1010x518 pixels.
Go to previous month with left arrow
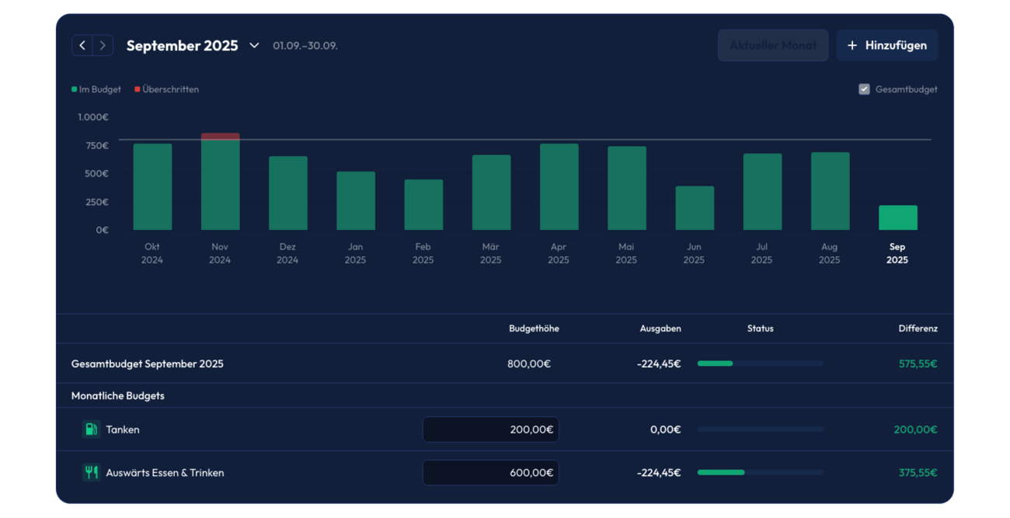click(82, 46)
